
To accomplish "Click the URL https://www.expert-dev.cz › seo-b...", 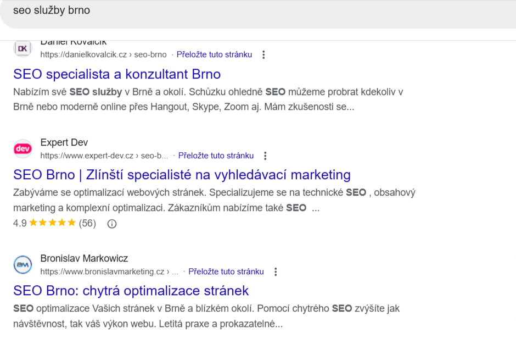I will [x=104, y=156].
